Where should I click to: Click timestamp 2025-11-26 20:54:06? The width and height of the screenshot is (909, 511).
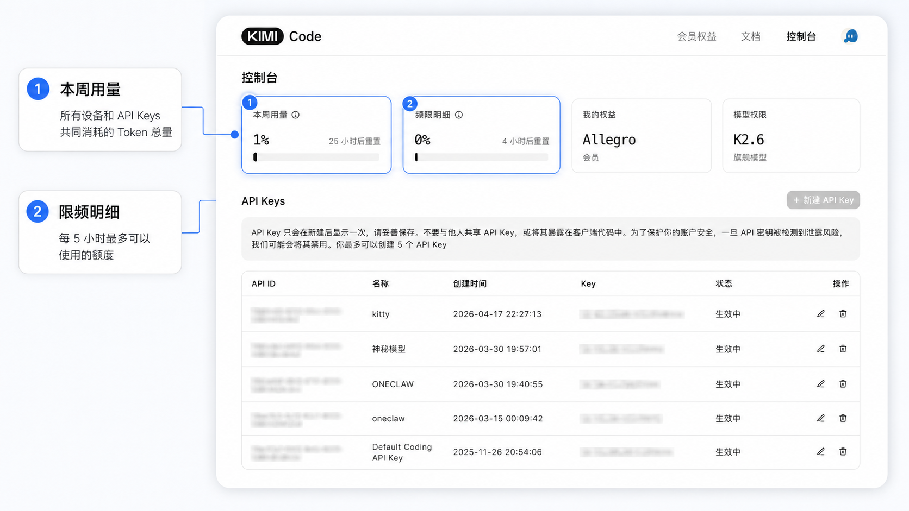pos(497,452)
